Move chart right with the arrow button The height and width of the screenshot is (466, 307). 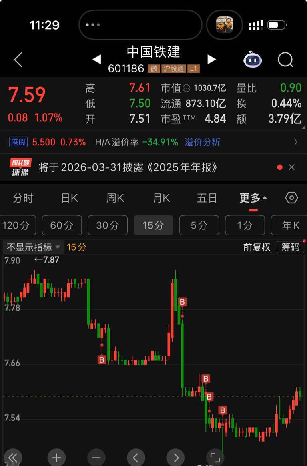176,458
